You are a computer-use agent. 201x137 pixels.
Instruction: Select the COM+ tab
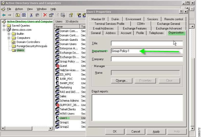pyautogui.click(x=141, y=24)
